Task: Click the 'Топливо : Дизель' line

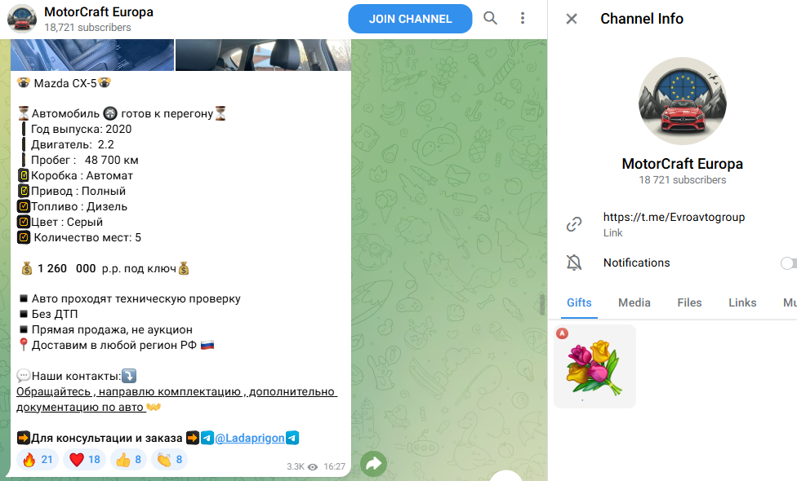Action: pyautogui.click(x=78, y=206)
